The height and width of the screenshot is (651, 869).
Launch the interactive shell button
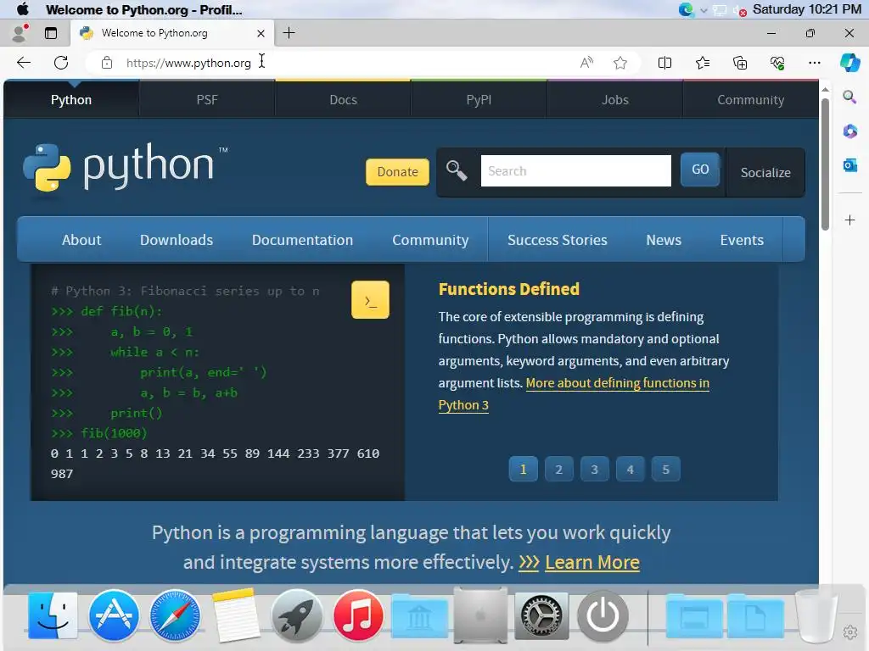(x=370, y=300)
